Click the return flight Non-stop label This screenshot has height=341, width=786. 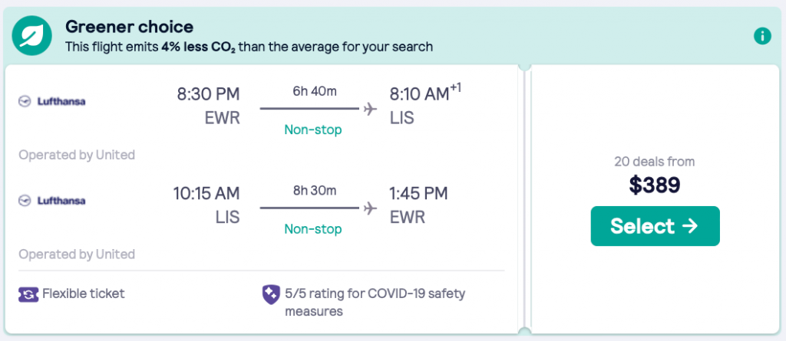click(x=313, y=228)
